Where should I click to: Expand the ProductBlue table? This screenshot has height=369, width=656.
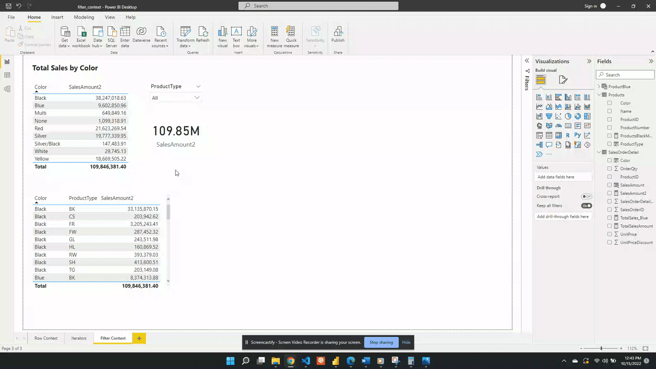tap(599, 87)
